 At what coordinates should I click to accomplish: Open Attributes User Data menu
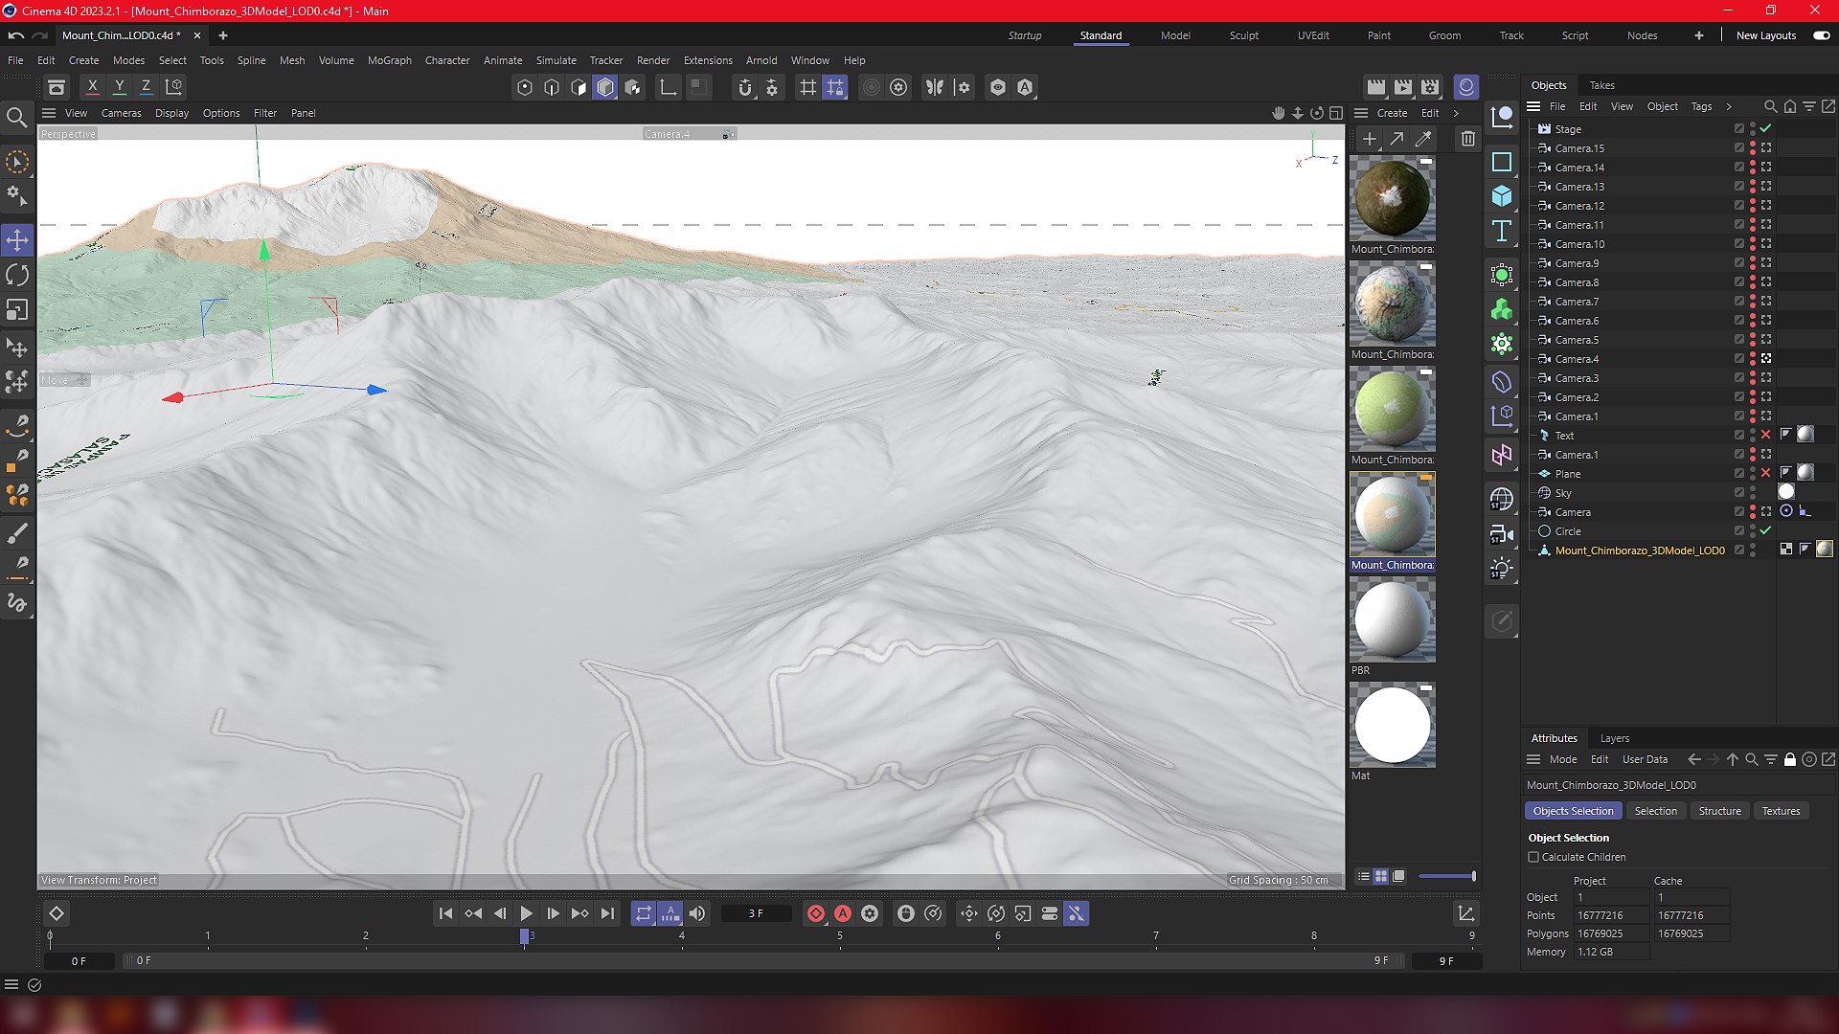[1645, 759]
